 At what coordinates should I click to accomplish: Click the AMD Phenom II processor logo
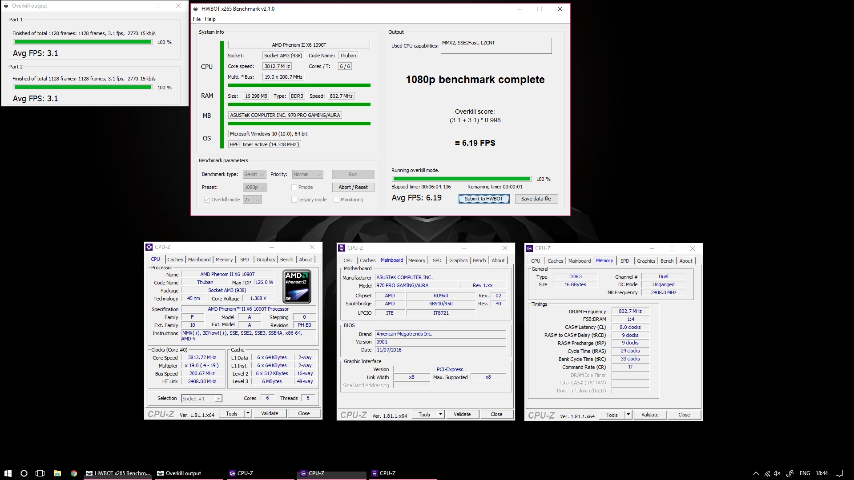tap(297, 287)
